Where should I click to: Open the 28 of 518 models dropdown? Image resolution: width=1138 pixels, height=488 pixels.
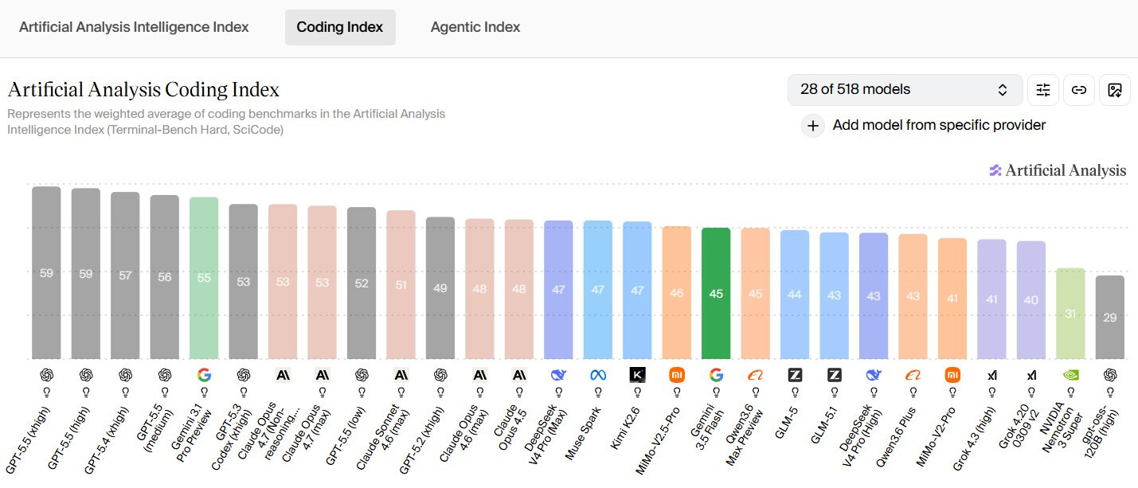pos(905,90)
